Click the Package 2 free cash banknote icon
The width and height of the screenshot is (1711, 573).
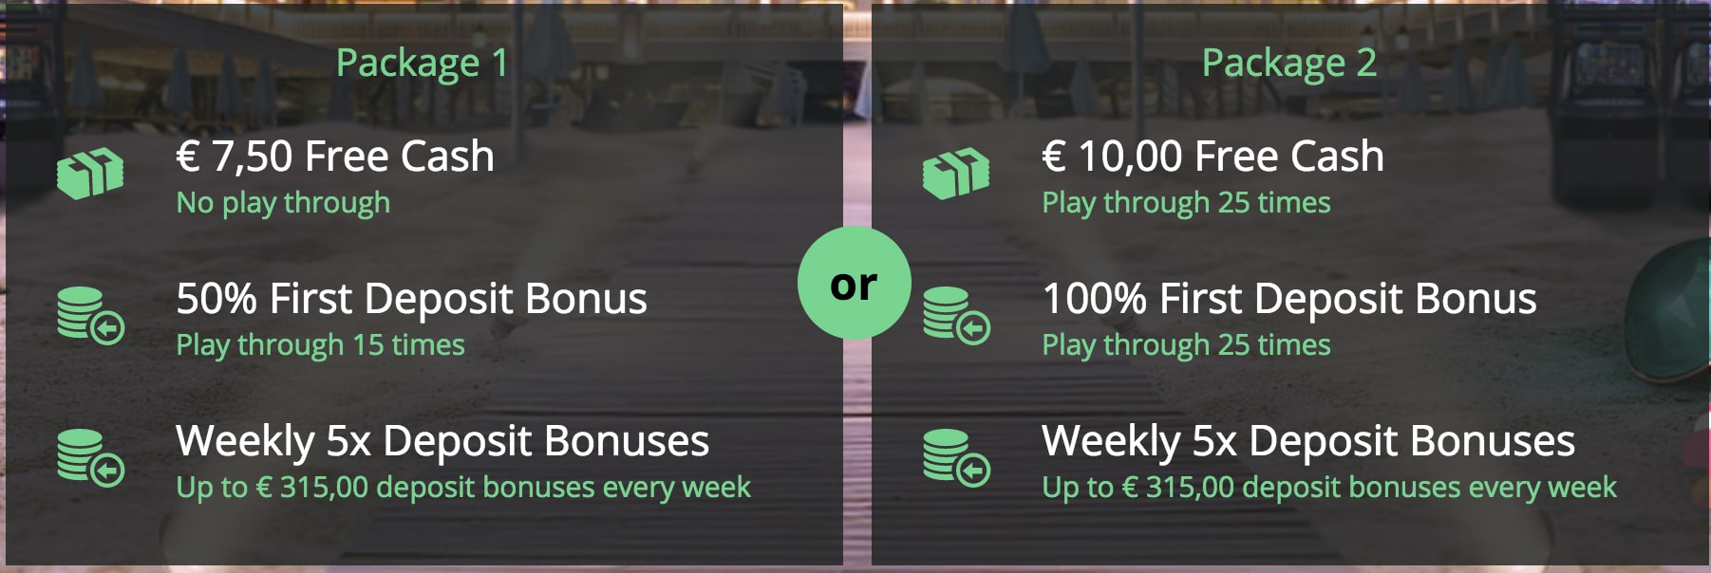tap(956, 174)
